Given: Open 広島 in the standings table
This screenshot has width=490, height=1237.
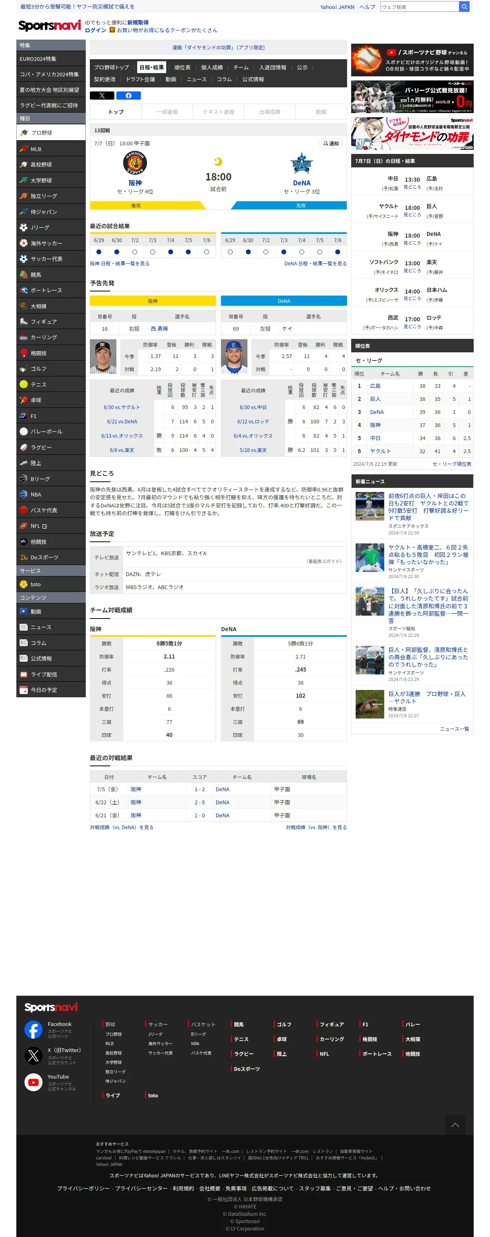Looking at the screenshot, I should pos(375,386).
